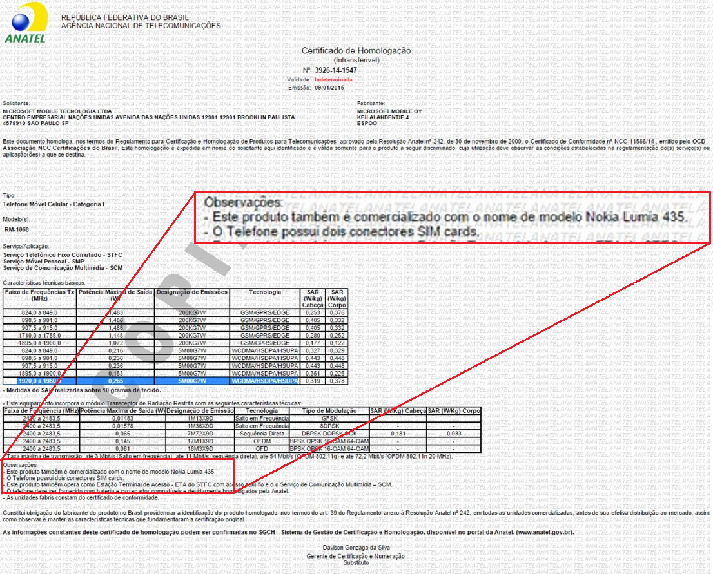Open the www.anatel.gov.br portal link
Screen dimensions: 713x574
543,532
